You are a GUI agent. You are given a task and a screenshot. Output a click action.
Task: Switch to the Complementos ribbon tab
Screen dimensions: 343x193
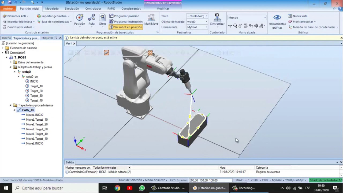pyautogui.click(x=131, y=9)
